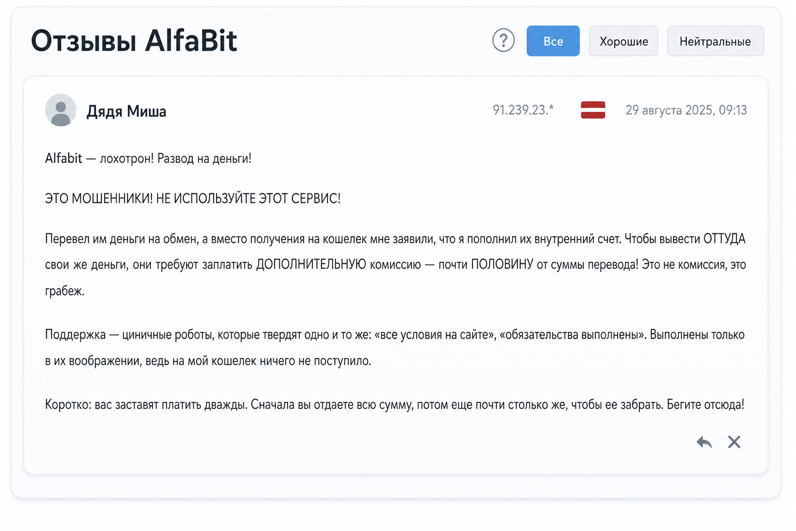This screenshot has height=531, width=796.
Task: Click the closing paragraph starting Коротко
Action: pos(395,404)
